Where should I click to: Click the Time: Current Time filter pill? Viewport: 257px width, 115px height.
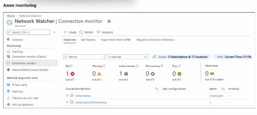pos(233,57)
